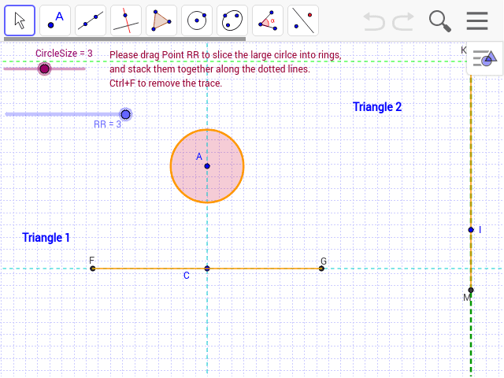
Task: Select the Perpendicular Line tool
Action: 126,20
